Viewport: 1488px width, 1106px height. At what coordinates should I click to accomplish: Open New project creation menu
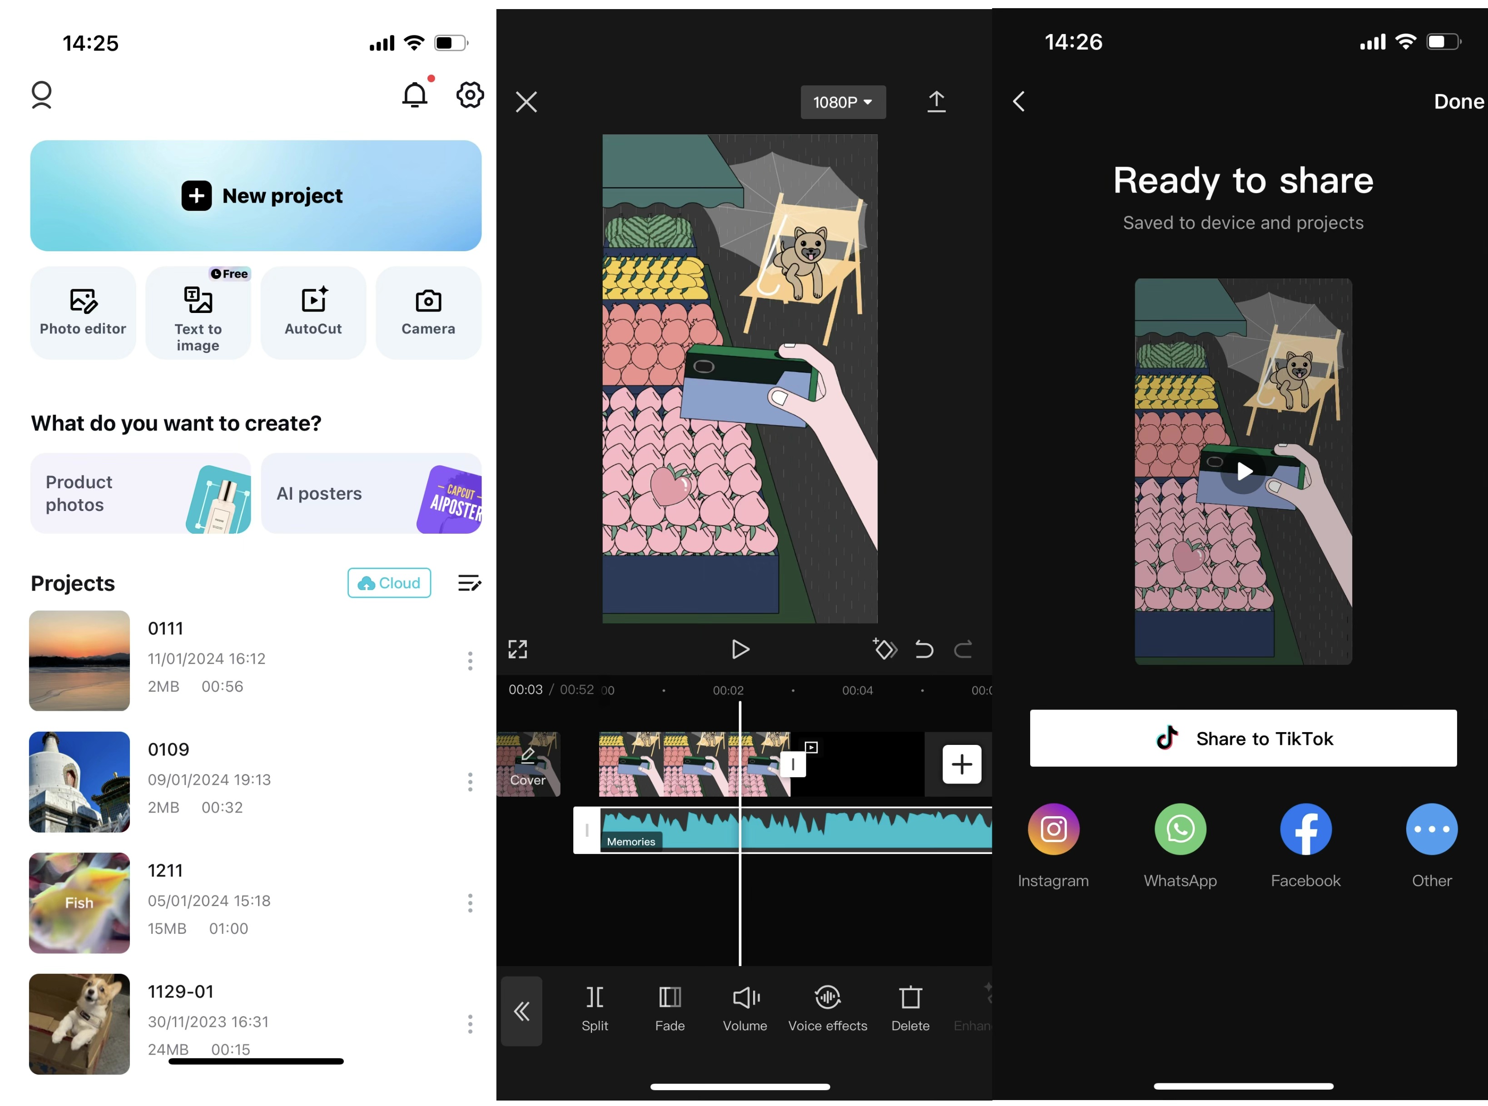click(x=257, y=195)
